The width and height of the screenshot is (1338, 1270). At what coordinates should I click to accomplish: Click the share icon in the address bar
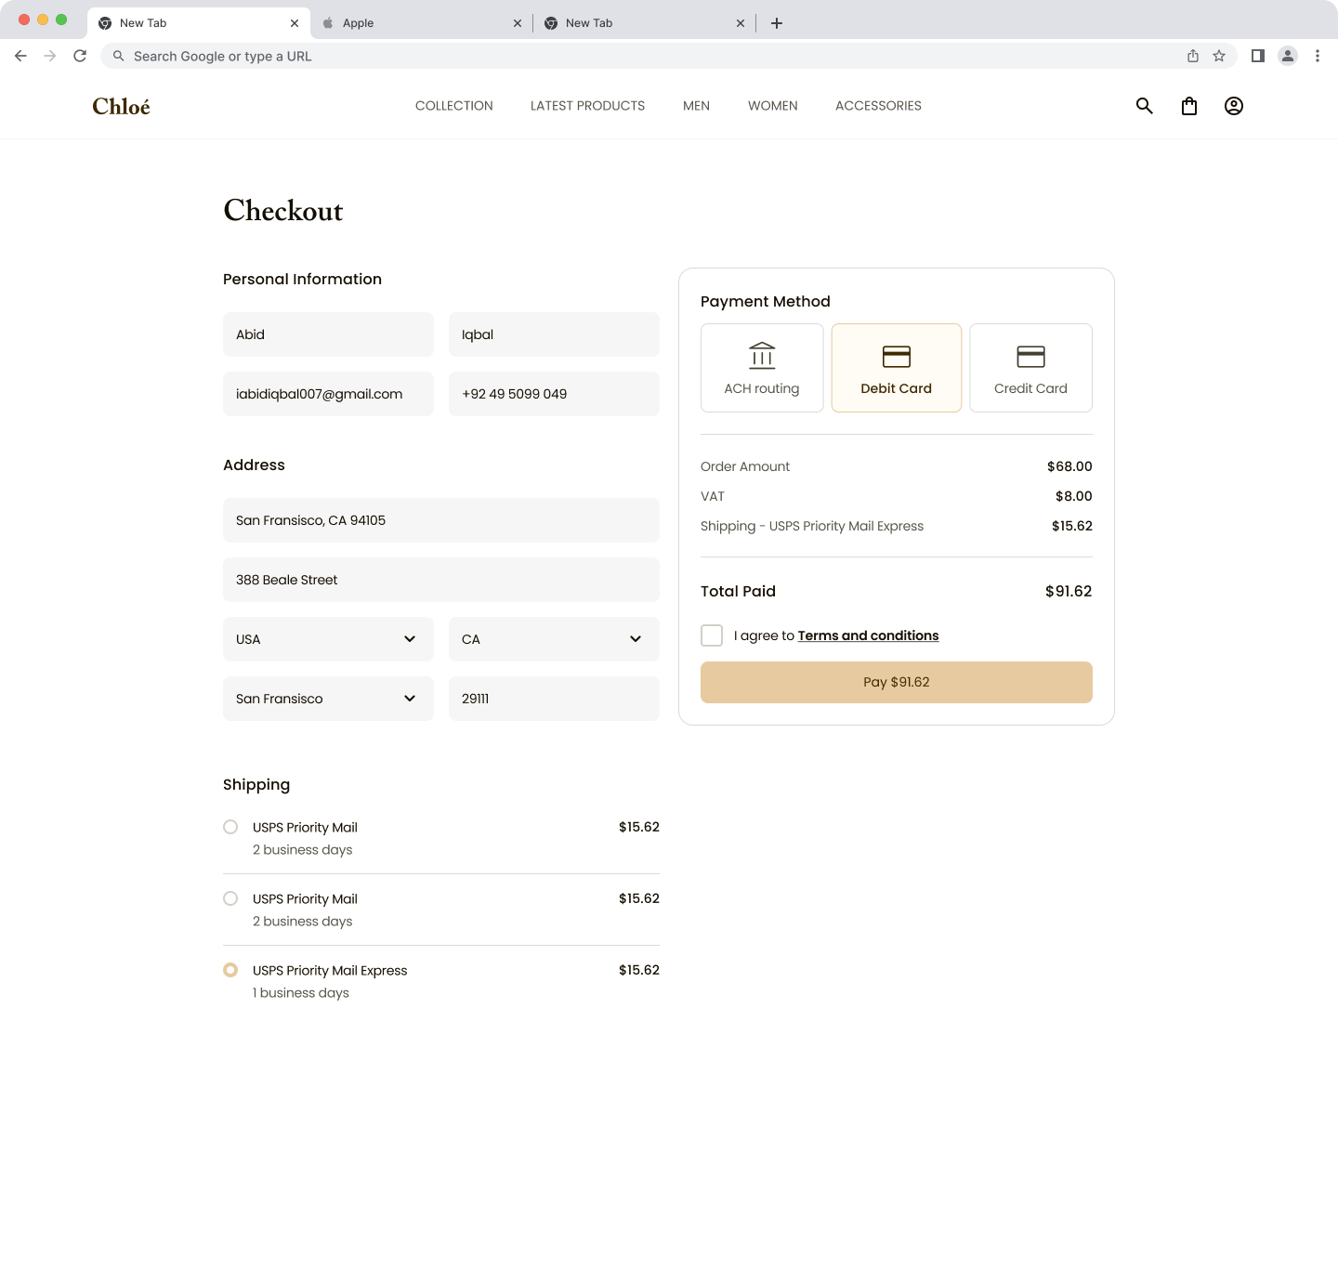1192,56
